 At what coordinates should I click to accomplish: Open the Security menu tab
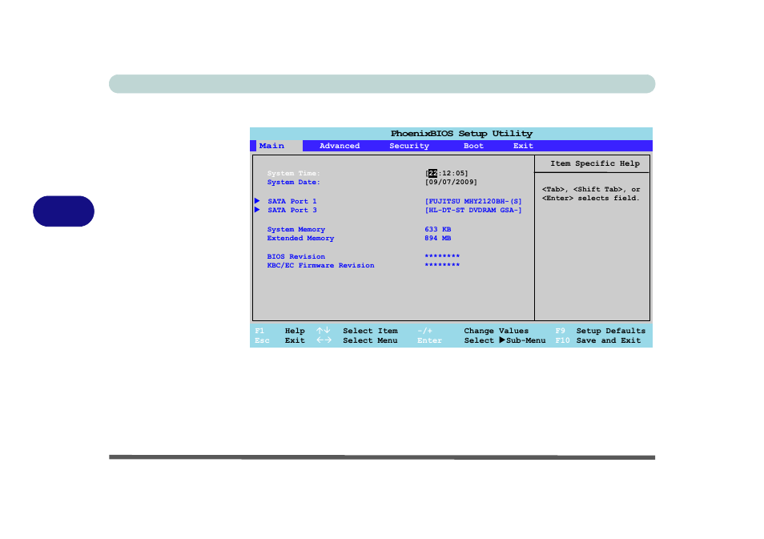coord(408,146)
